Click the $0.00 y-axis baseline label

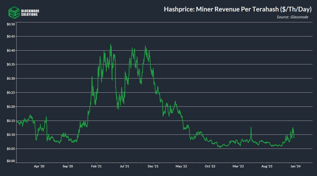11,161
